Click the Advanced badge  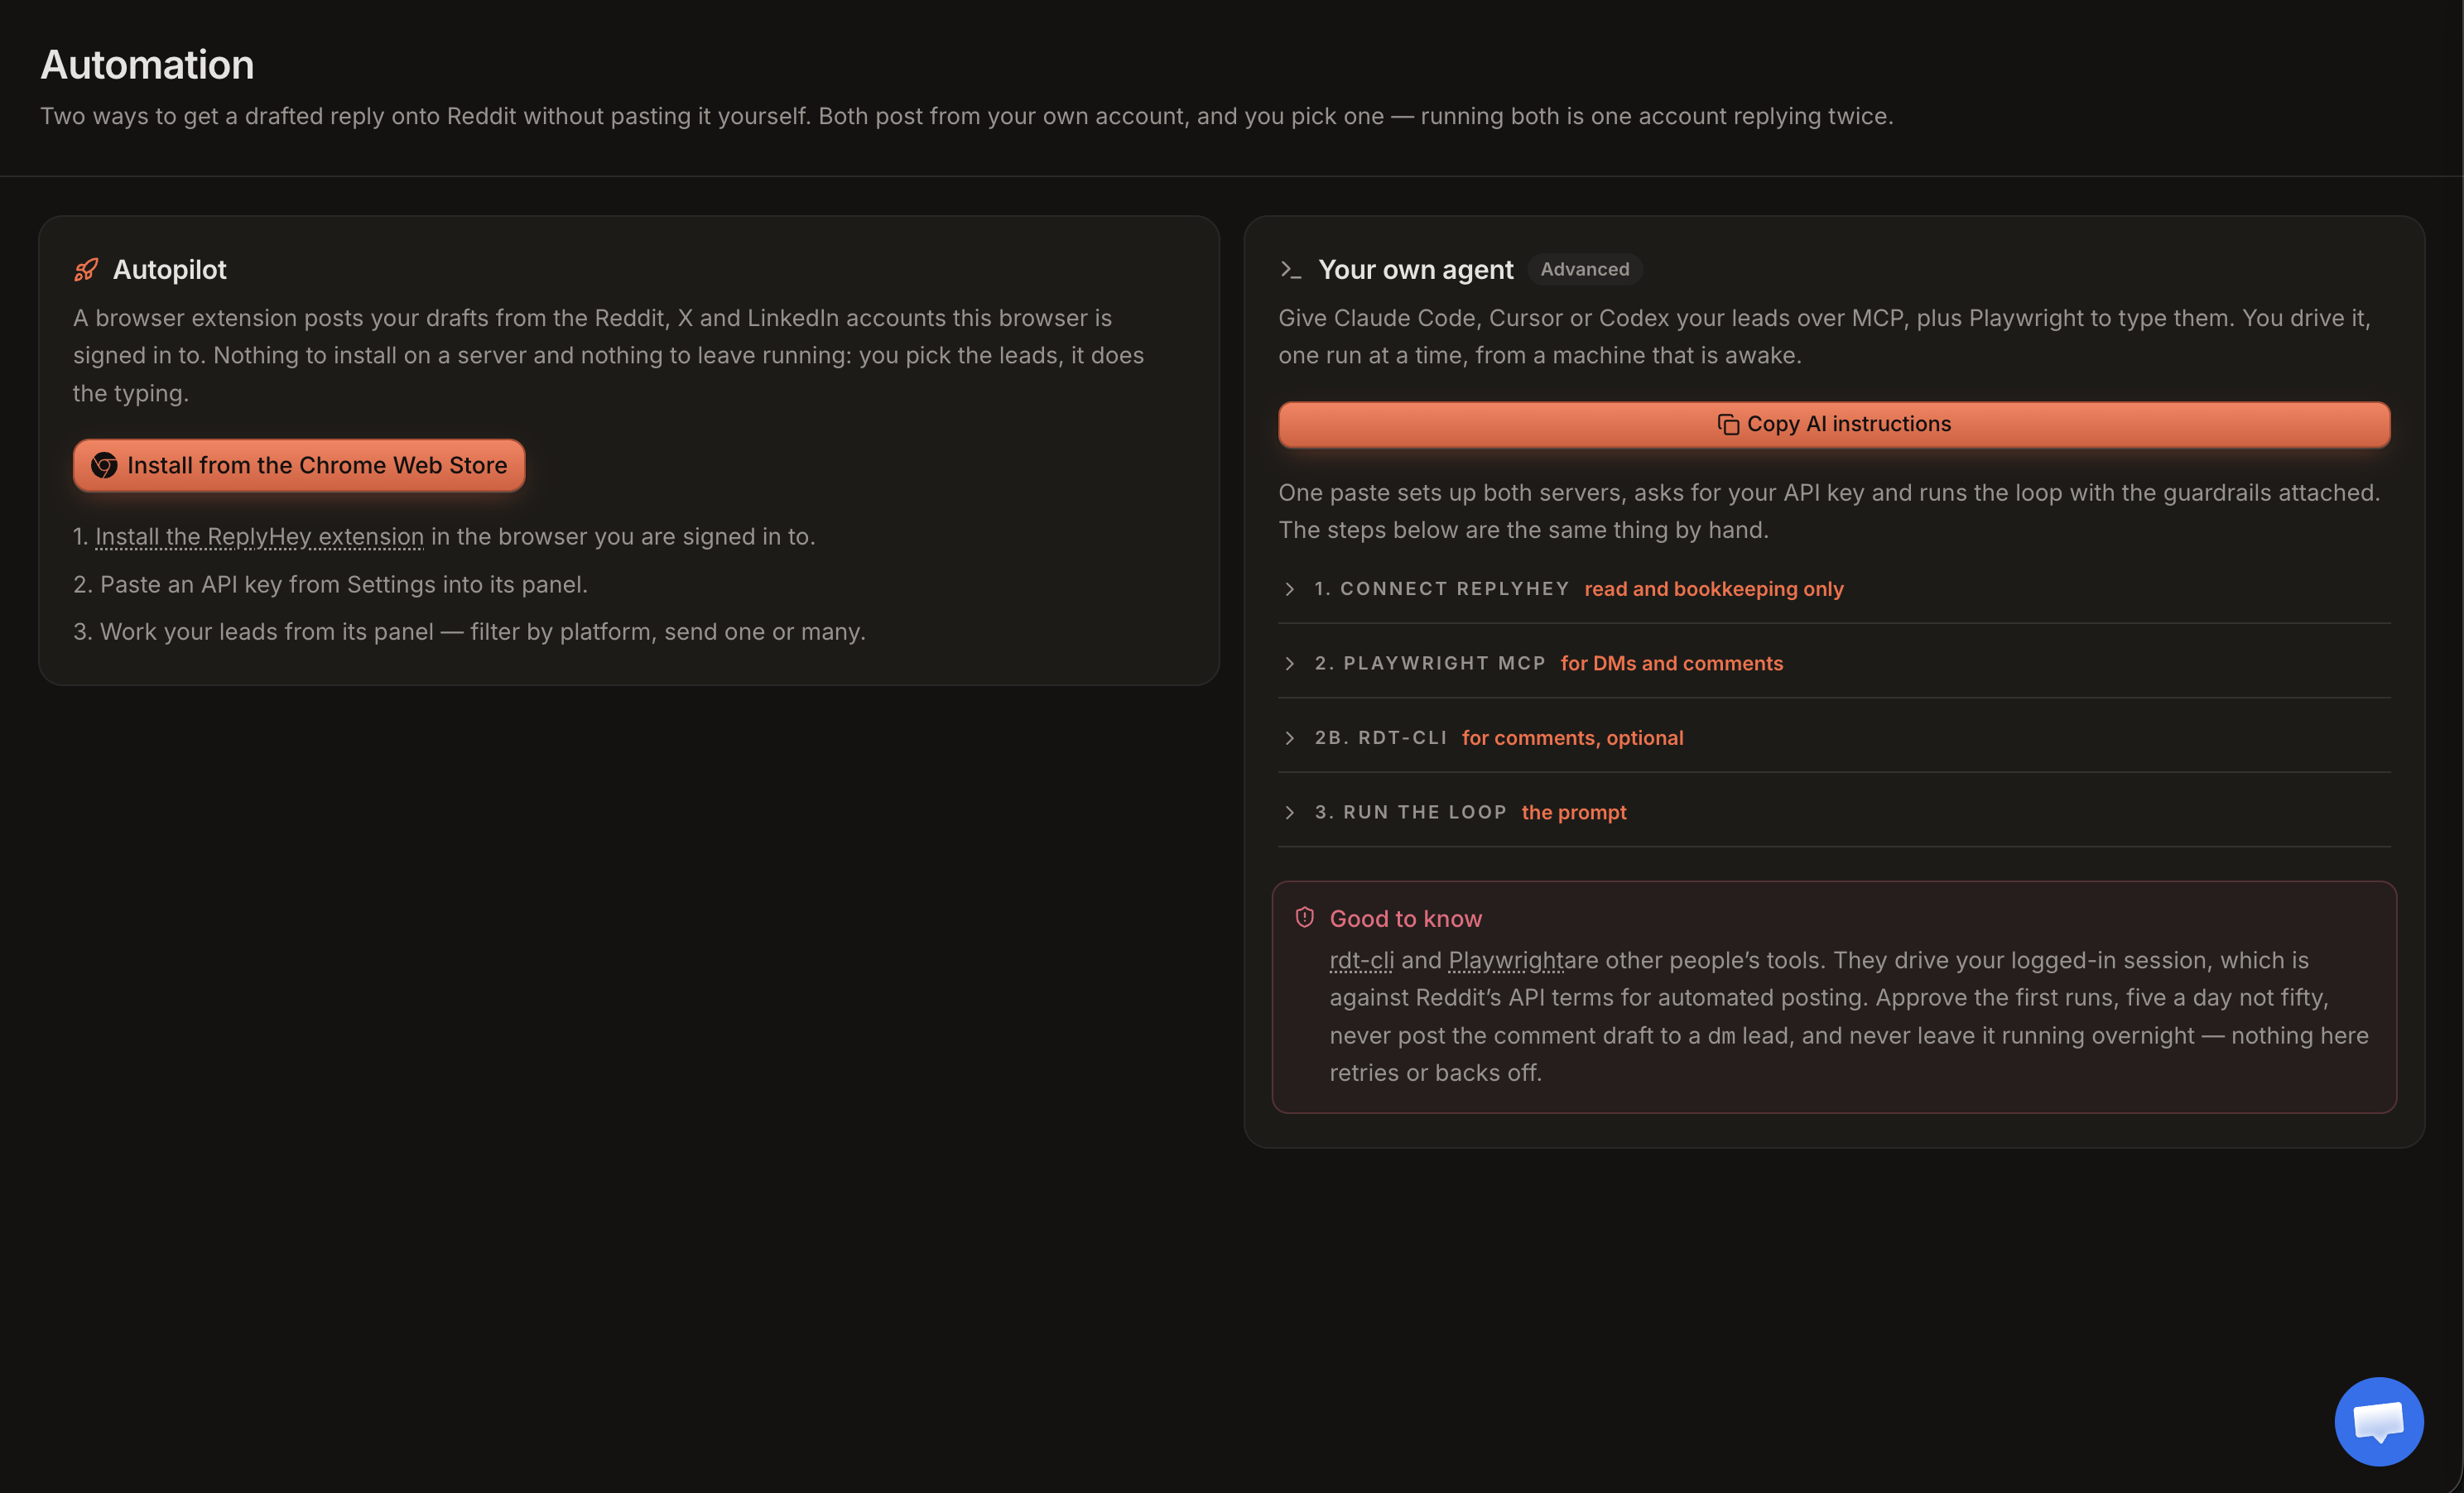1585,270
